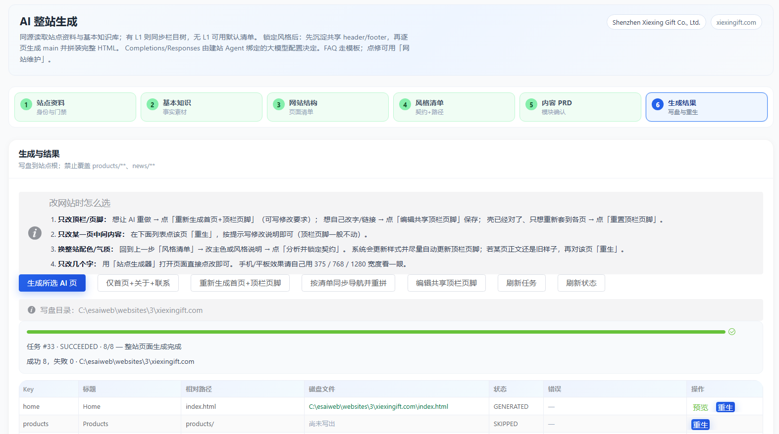Click 改网站时怎么选 heading
This screenshot has height=434, width=779.
click(x=80, y=203)
